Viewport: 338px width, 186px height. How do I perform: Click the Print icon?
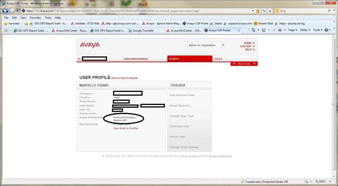click(x=280, y=30)
